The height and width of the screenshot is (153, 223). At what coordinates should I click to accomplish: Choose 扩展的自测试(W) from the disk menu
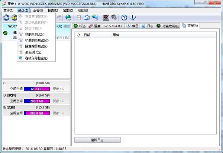(36, 40)
